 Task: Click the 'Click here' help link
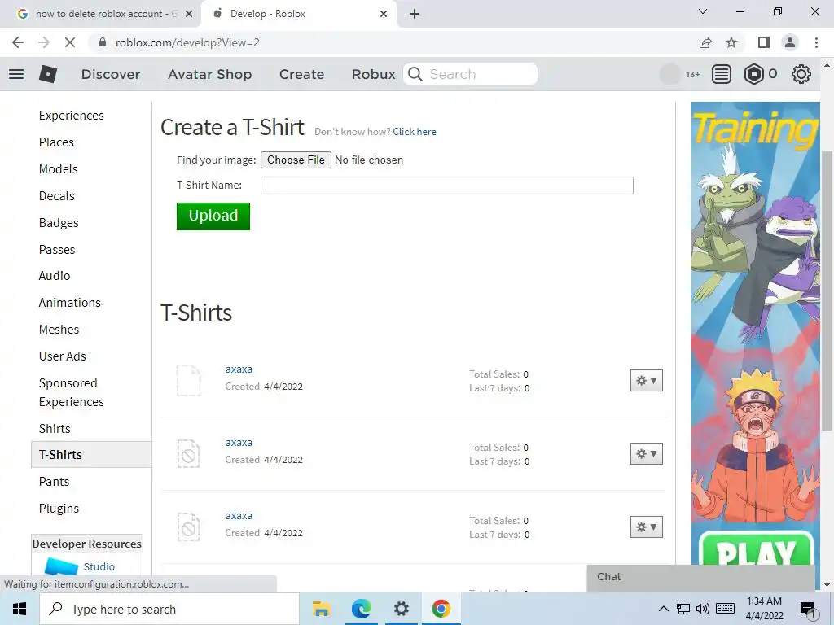tap(415, 132)
